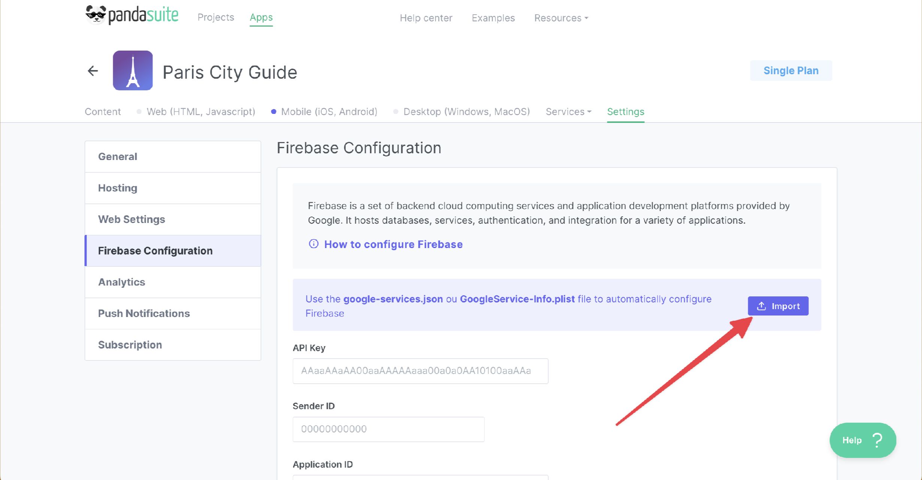Click the Single Plan badge
922x480 pixels.
[790, 70]
